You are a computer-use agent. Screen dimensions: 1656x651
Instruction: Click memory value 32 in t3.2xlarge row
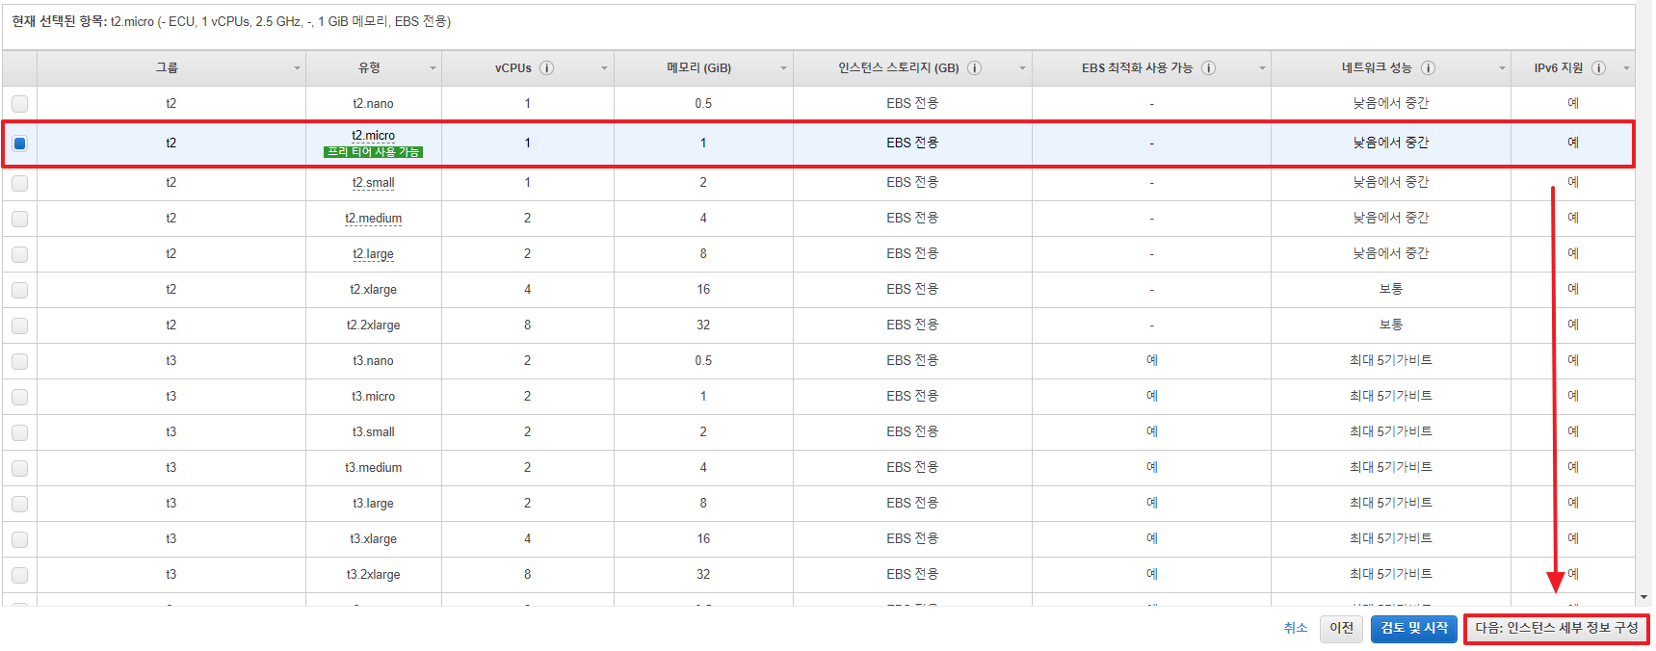pos(703,575)
